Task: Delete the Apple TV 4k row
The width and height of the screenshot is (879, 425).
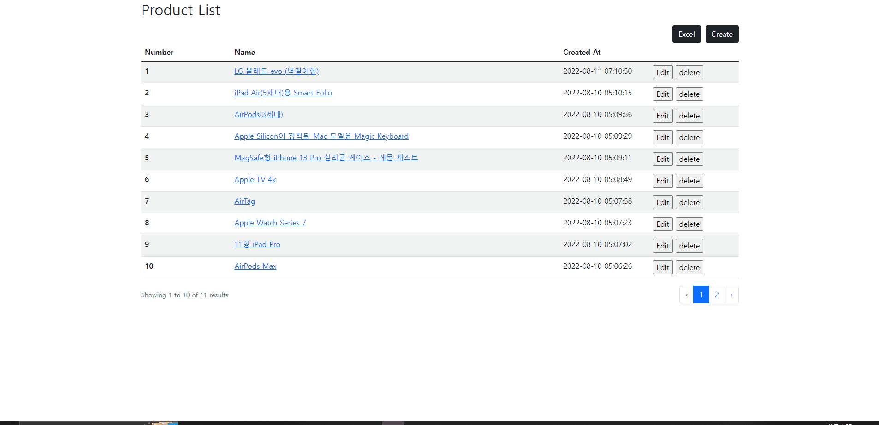Action: pyautogui.click(x=689, y=181)
